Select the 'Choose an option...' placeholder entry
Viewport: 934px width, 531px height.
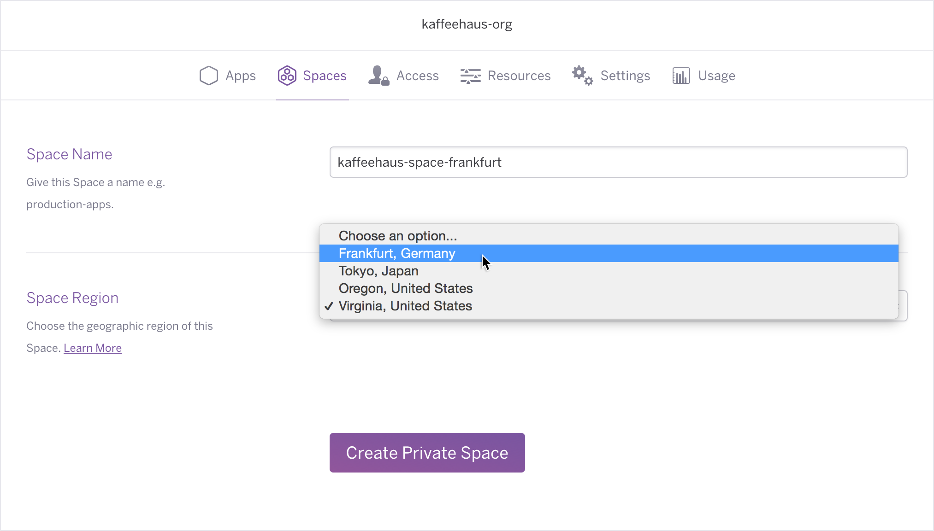click(x=398, y=236)
